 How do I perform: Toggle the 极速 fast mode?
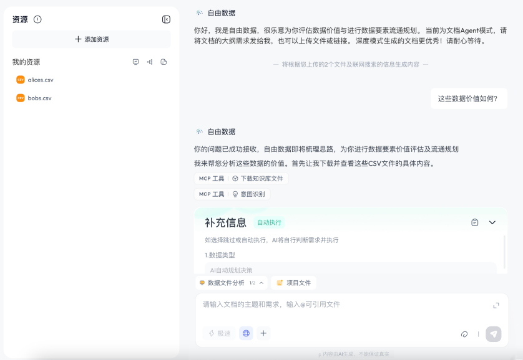219,333
